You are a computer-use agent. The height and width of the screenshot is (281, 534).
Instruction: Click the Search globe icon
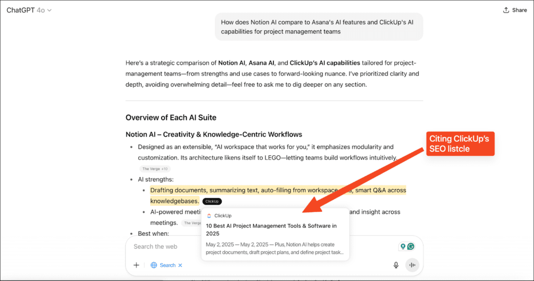coord(154,265)
